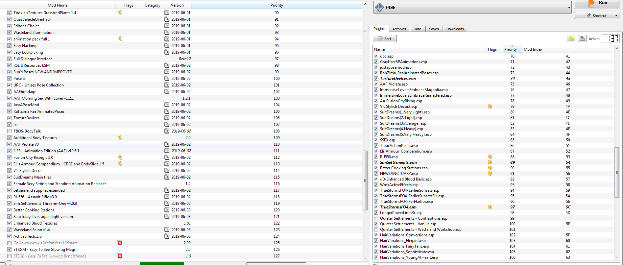Switch to the Downloads tab
623x265 pixels.
455,29
